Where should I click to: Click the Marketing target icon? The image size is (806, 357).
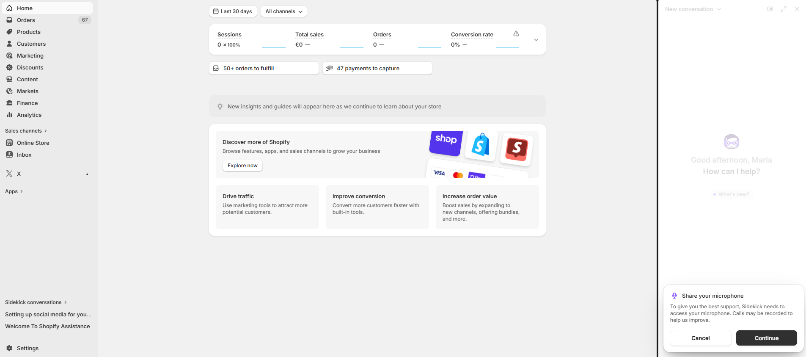coord(9,55)
